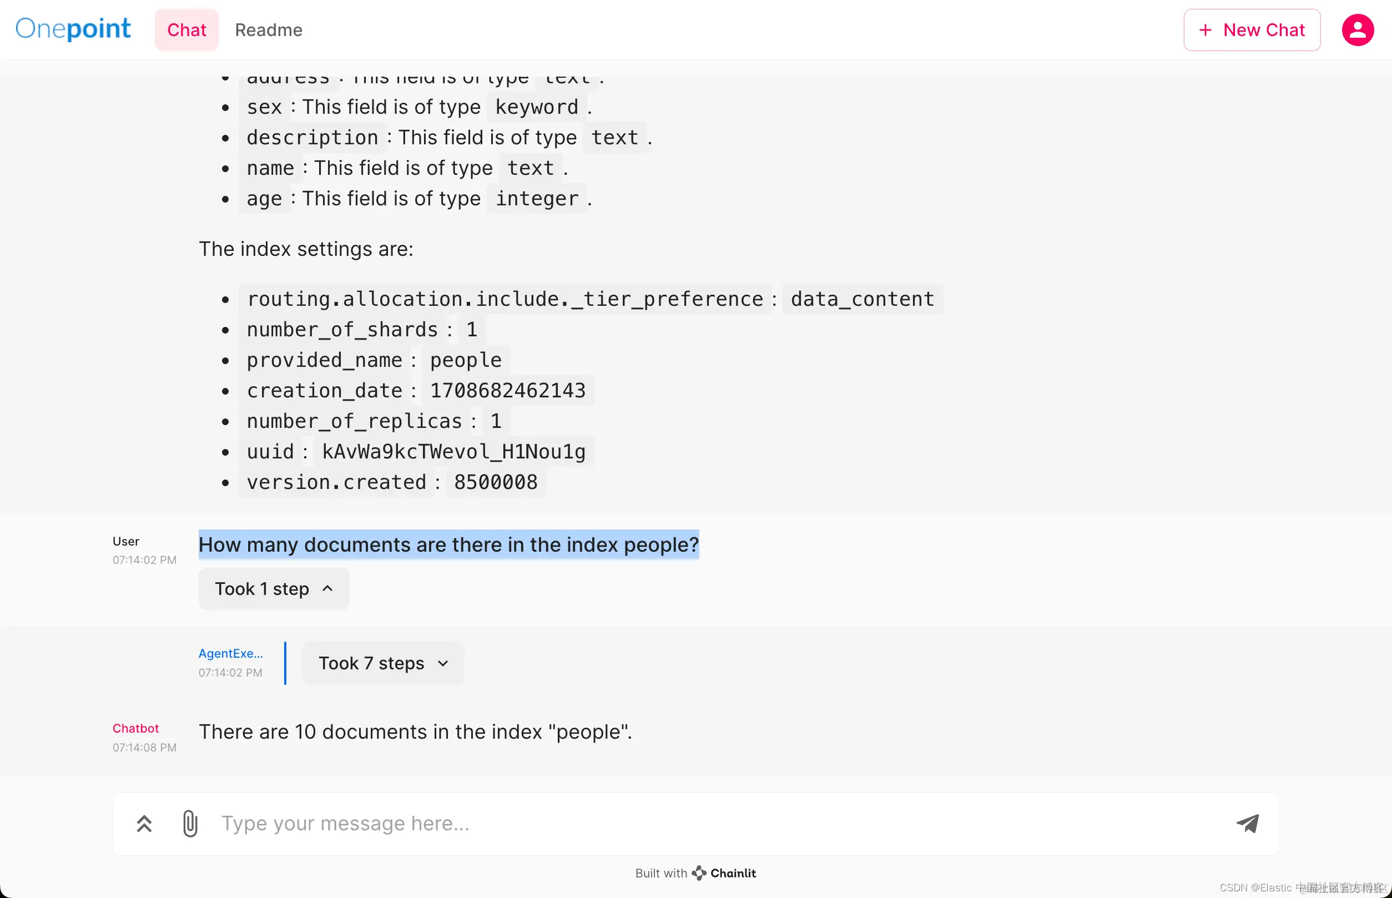Image resolution: width=1392 pixels, height=898 pixels.
Task: Switch to the Chat tab
Action: (x=186, y=30)
